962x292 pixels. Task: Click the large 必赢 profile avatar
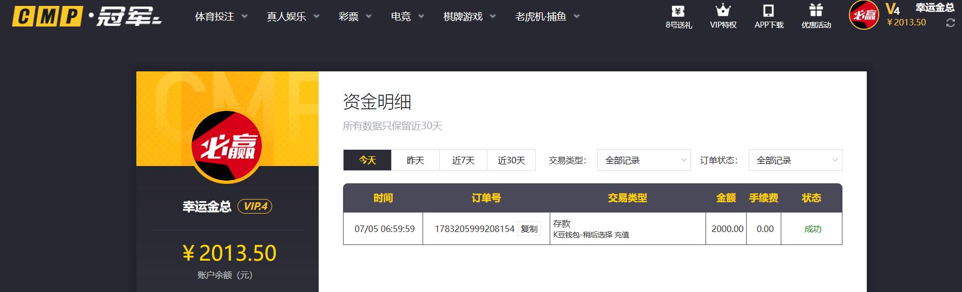tap(227, 146)
